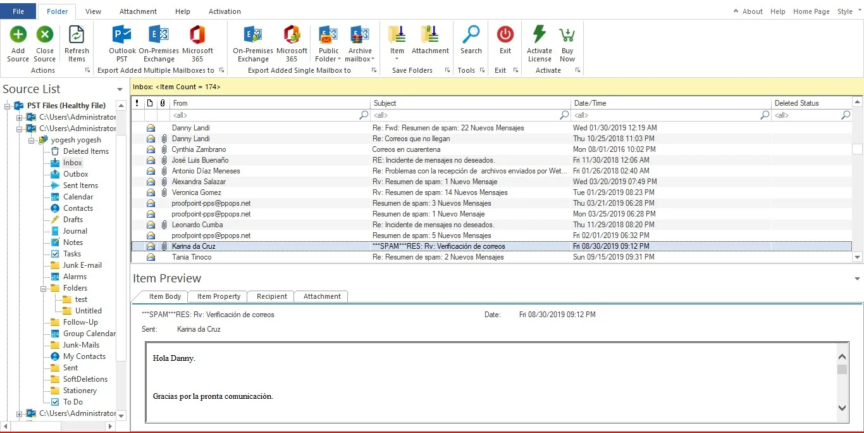Click source tree horizontal scroll right arrow
Viewport: 864px width, 433px height.
[x=111, y=427]
